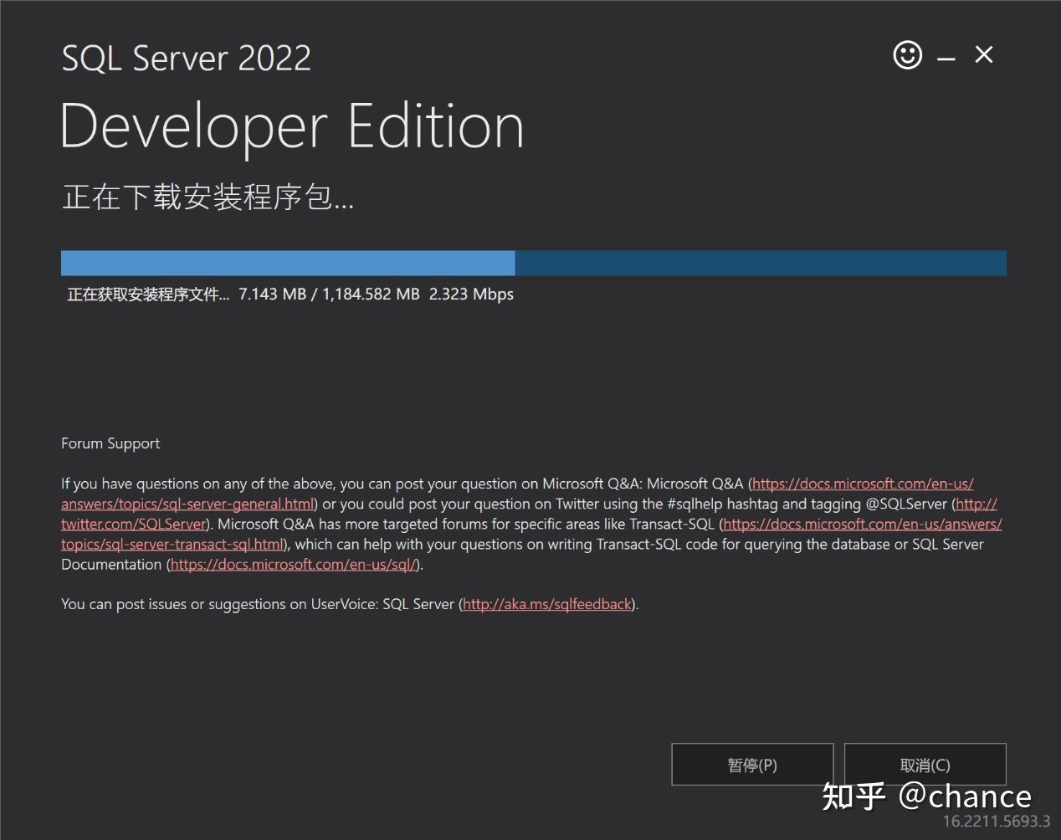Pause the download with the 暂停(P) button
1061x840 pixels.
pos(751,764)
